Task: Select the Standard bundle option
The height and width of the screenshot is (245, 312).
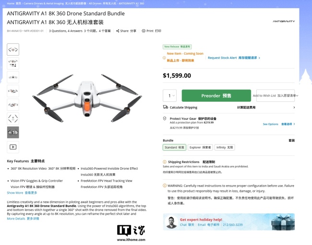Action: pos(174,148)
